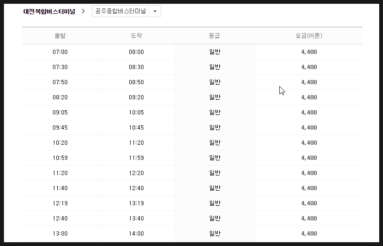The height and width of the screenshot is (246, 383).
Task: Click the 14:00 arrival time
Action: pos(136,233)
